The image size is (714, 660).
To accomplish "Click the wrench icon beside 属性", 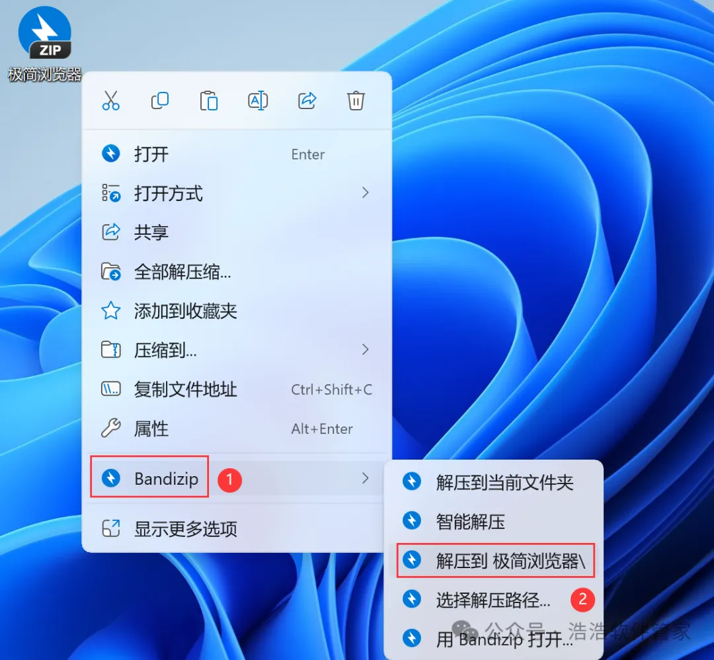I will coord(110,428).
